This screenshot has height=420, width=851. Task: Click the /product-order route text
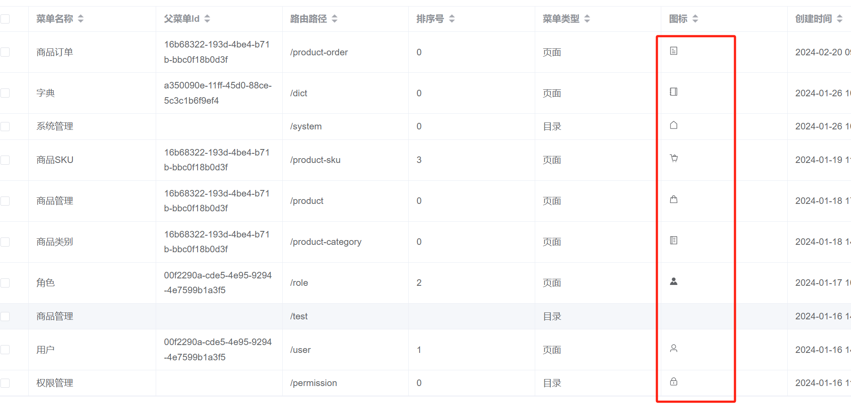point(319,52)
